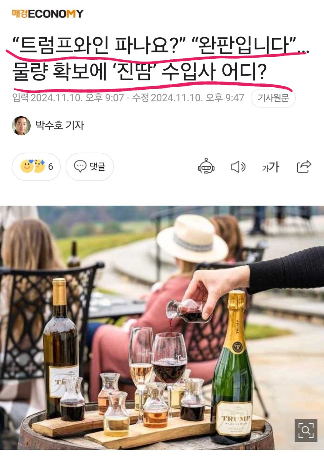Click the second headline line 수입사 어디?
The width and height of the screenshot is (324, 459).
pos(214,71)
